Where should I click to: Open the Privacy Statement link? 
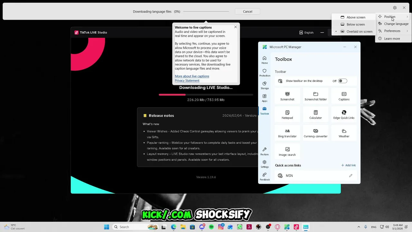[187, 81]
